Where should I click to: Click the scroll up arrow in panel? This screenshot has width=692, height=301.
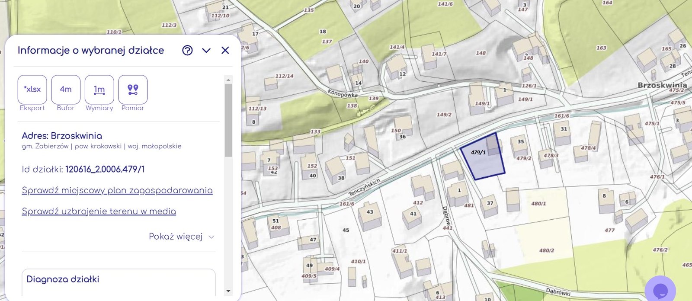[228, 80]
